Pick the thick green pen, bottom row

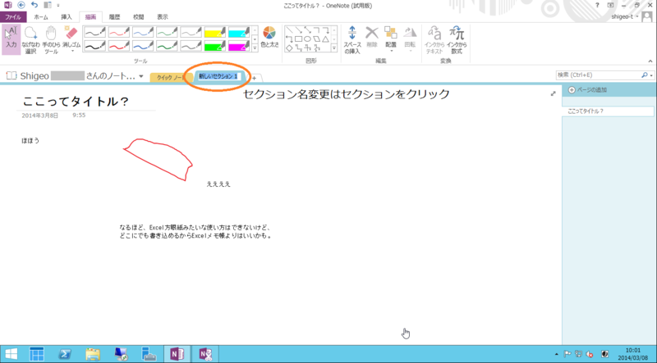pyautogui.click(x=167, y=45)
